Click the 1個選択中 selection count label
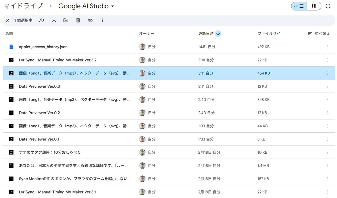Screen dimensions: 337x198 click(x=23, y=20)
